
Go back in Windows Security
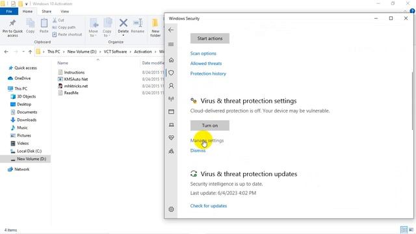point(171,30)
